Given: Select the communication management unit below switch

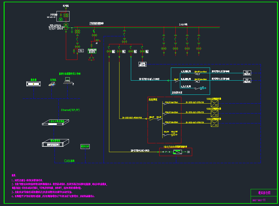Looking at the screenshot, I should [x=55, y=143].
